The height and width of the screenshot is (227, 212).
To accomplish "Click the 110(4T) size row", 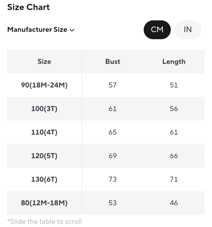I will click(x=44, y=132).
